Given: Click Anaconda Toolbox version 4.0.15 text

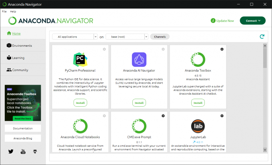Looking at the screenshot, I should [x=198, y=76].
